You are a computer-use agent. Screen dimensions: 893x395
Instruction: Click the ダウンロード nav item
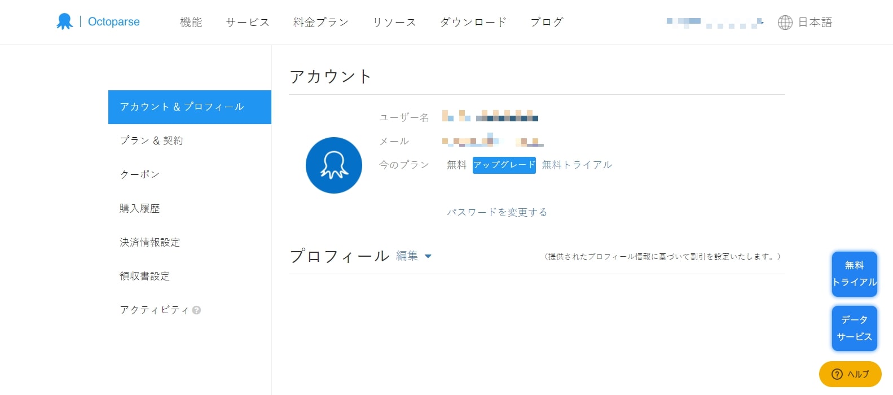[473, 23]
